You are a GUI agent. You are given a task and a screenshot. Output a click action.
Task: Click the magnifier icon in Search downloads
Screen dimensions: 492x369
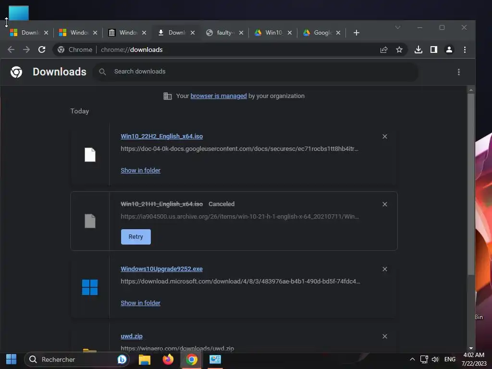[102, 72]
